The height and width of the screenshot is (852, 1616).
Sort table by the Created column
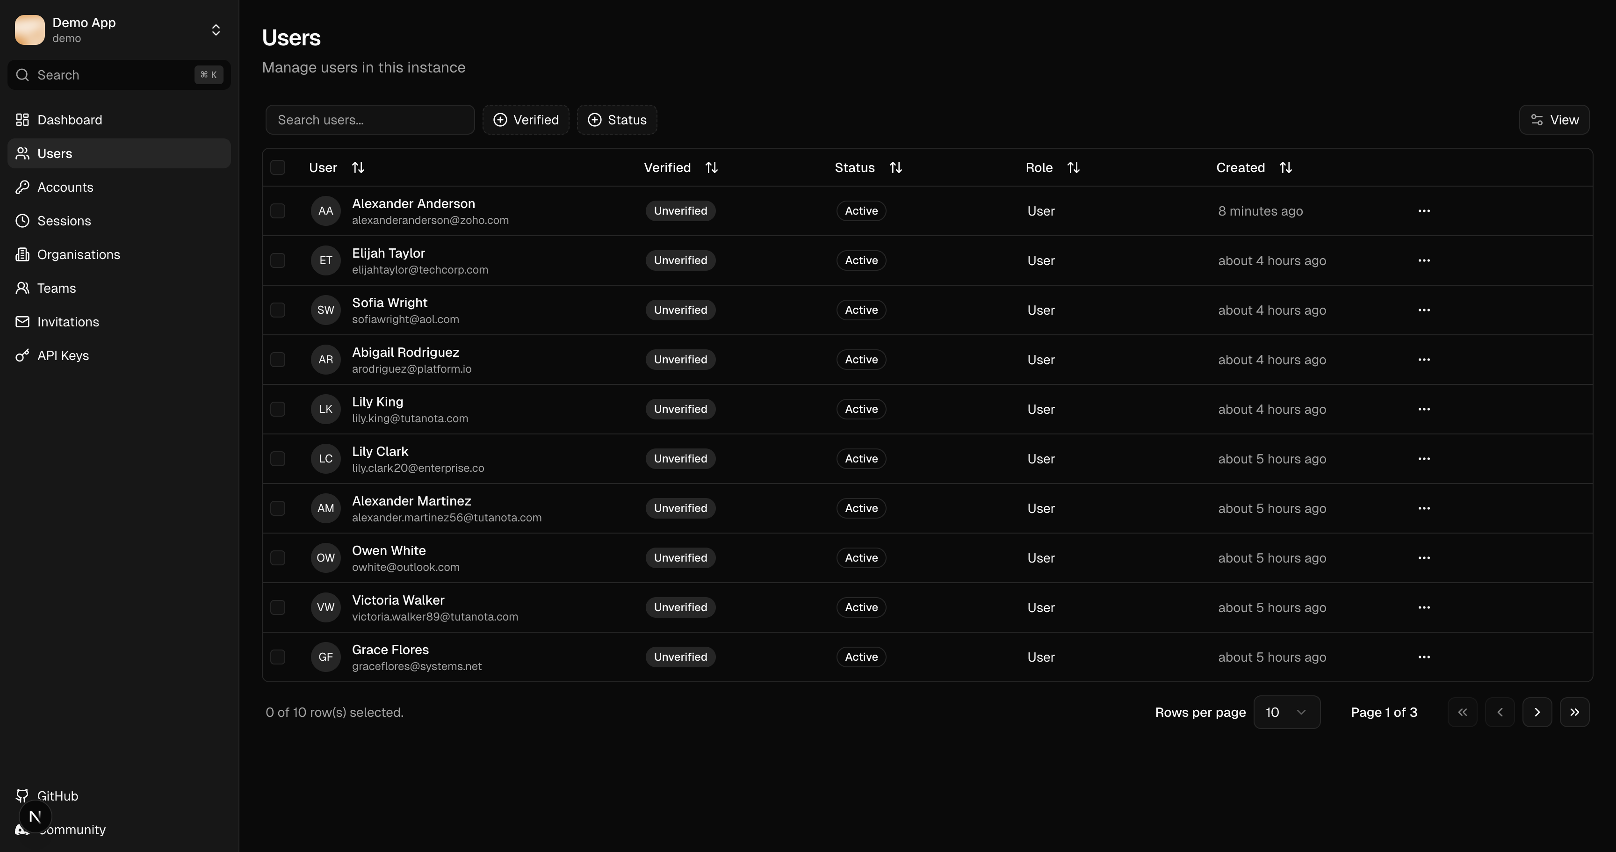[x=1285, y=167]
